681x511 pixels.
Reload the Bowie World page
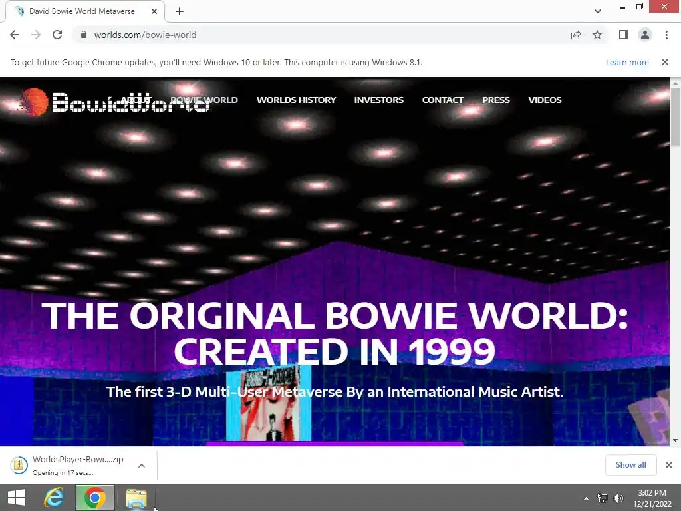[x=57, y=35]
